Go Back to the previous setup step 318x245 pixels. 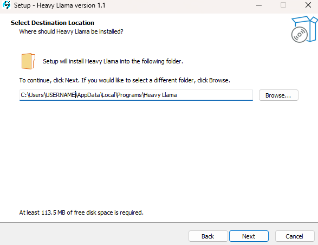(208, 236)
